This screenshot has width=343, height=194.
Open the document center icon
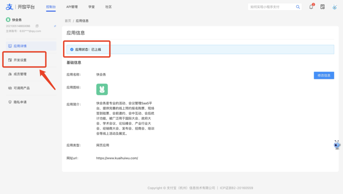(323, 7)
